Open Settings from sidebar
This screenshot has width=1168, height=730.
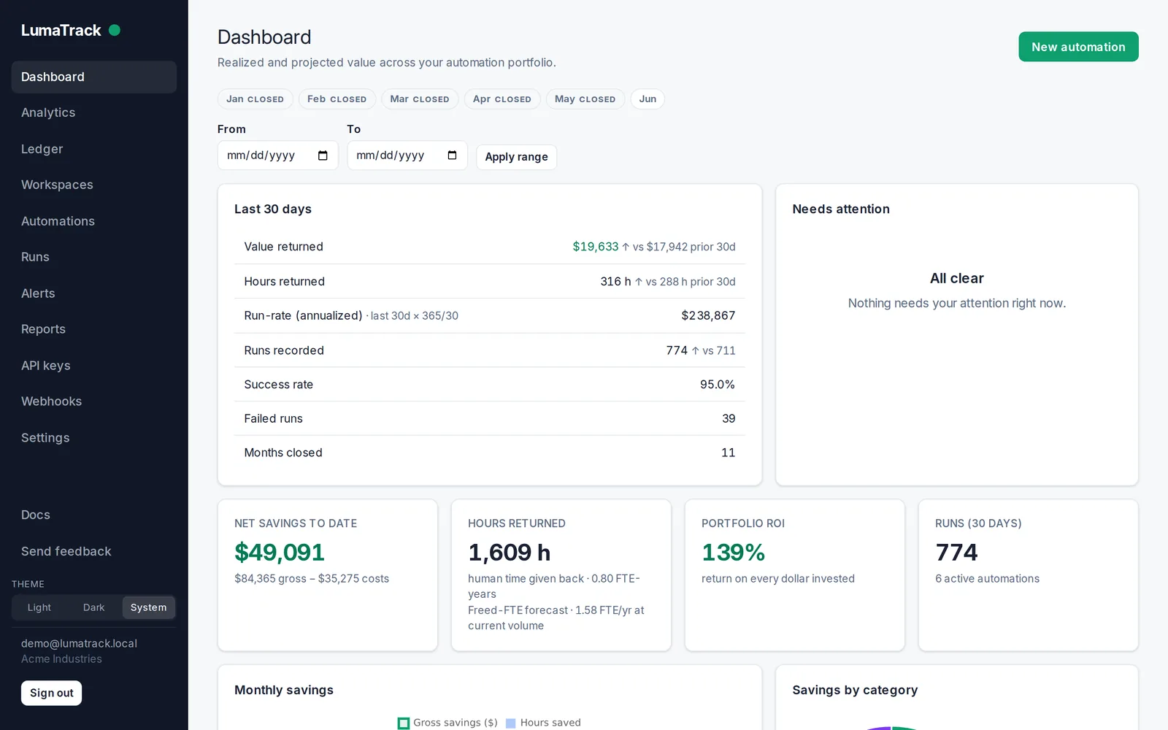click(x=94, y=438)
